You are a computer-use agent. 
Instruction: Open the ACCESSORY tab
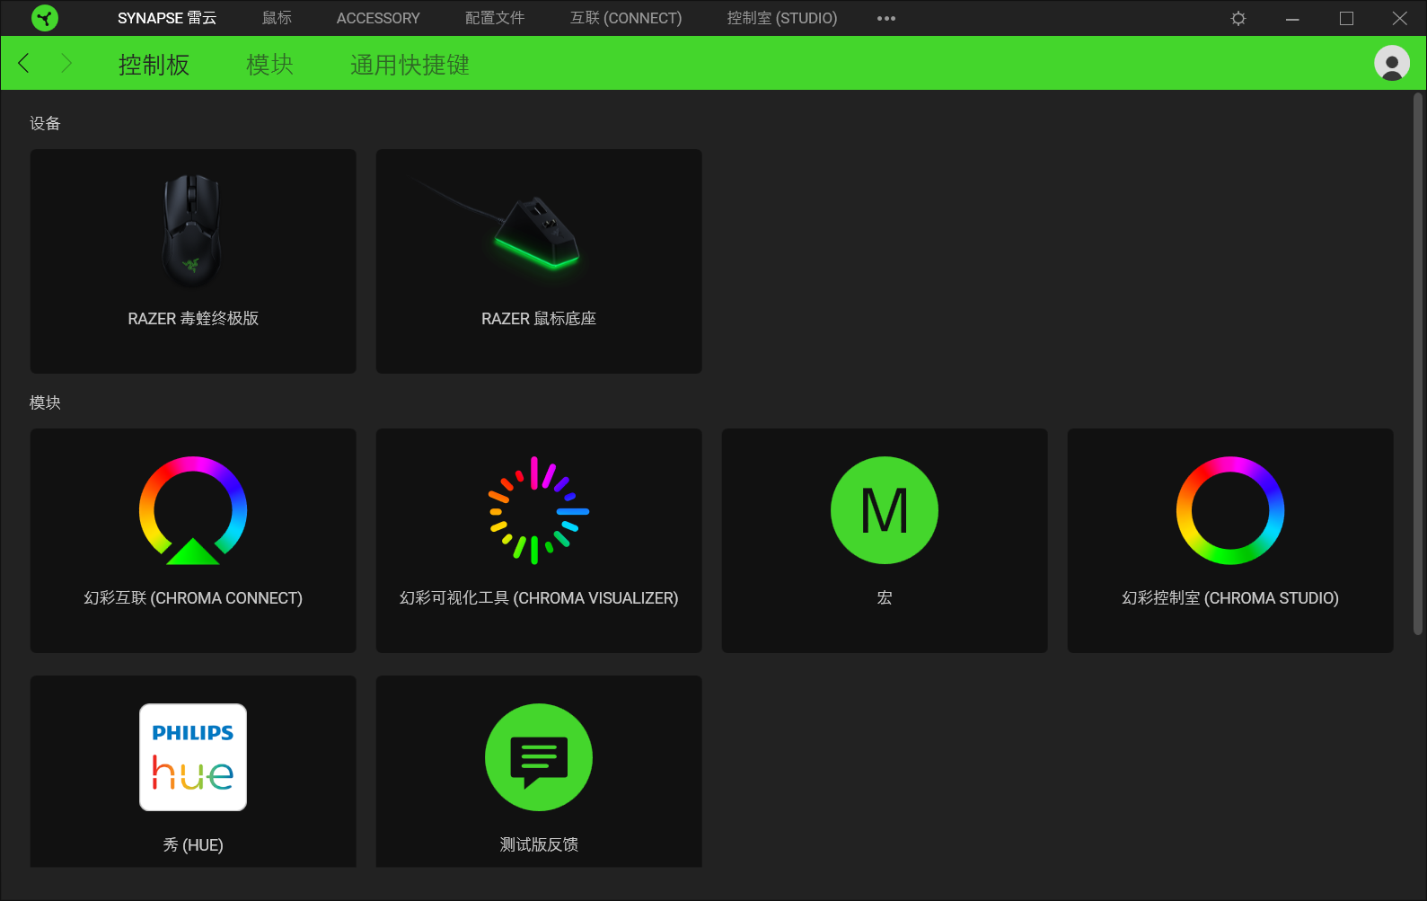coord(378,18)
